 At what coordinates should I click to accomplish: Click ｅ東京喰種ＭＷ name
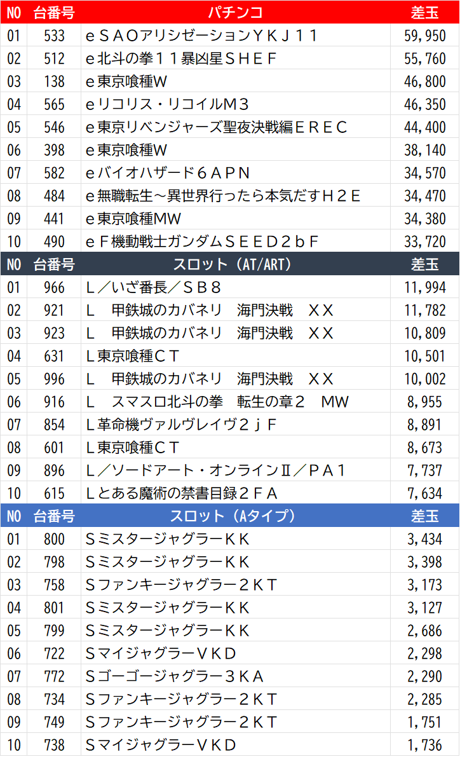[x=133, y=218]
